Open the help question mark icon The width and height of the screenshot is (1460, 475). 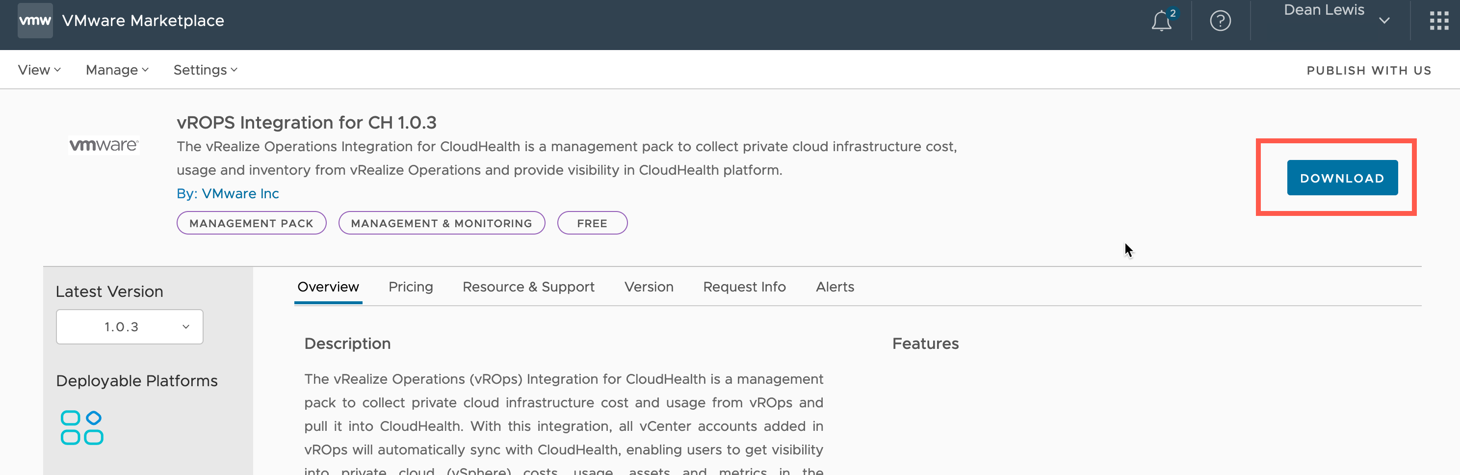pyautogui.click(x=1220, y=21)
